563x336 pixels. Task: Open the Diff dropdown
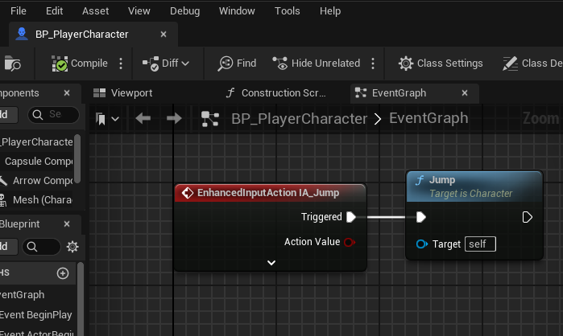tap(166, 64)
